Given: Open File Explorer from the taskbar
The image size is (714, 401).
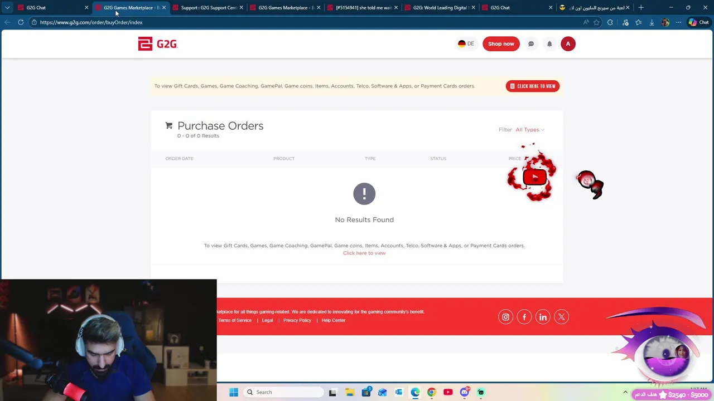Looking at the screenshot, I should [x=350, y=392].
